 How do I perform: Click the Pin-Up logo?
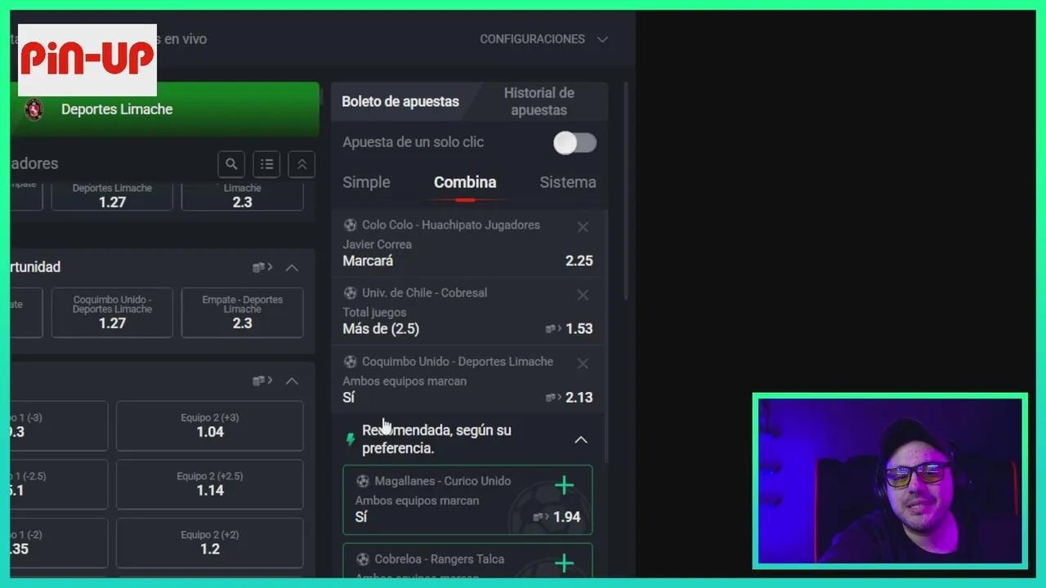(87, 60)
